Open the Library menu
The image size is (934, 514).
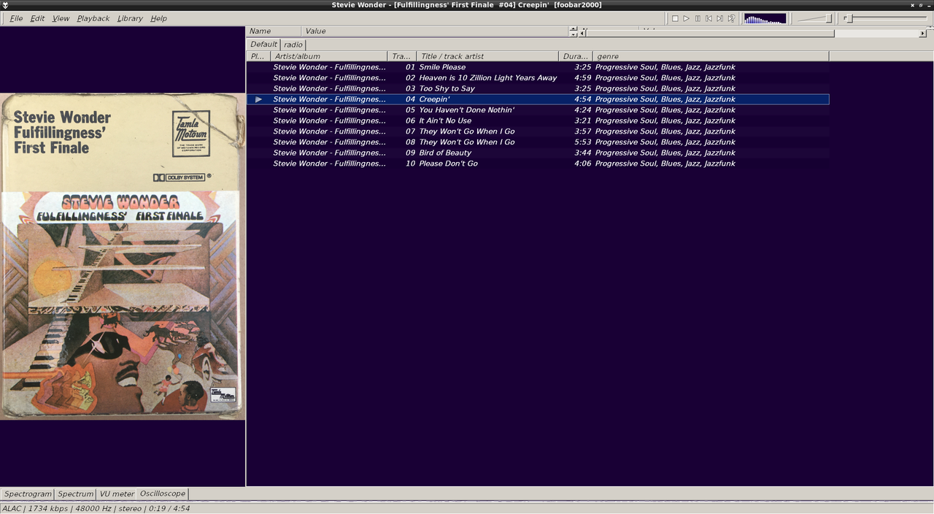(x=130, y=18)
